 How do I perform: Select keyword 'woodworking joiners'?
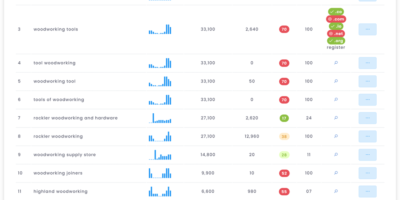tap(58, 173)
